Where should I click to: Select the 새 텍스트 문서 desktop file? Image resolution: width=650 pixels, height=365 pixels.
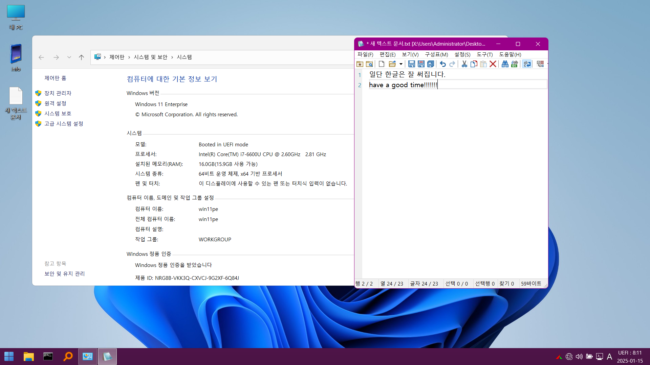click(16, 103)
